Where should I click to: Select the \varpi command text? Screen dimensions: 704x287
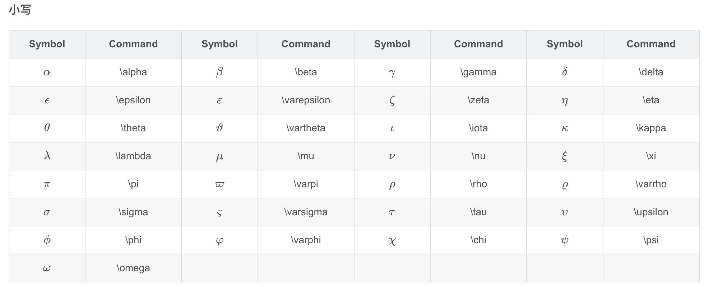(x=306, y=184)
